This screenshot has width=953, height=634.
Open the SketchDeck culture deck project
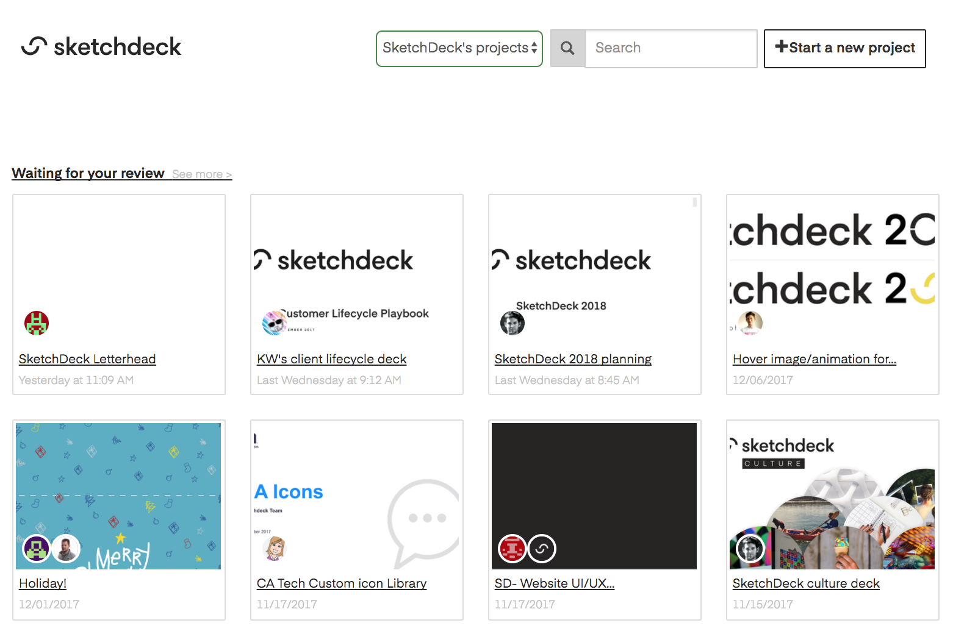(806, 583)
